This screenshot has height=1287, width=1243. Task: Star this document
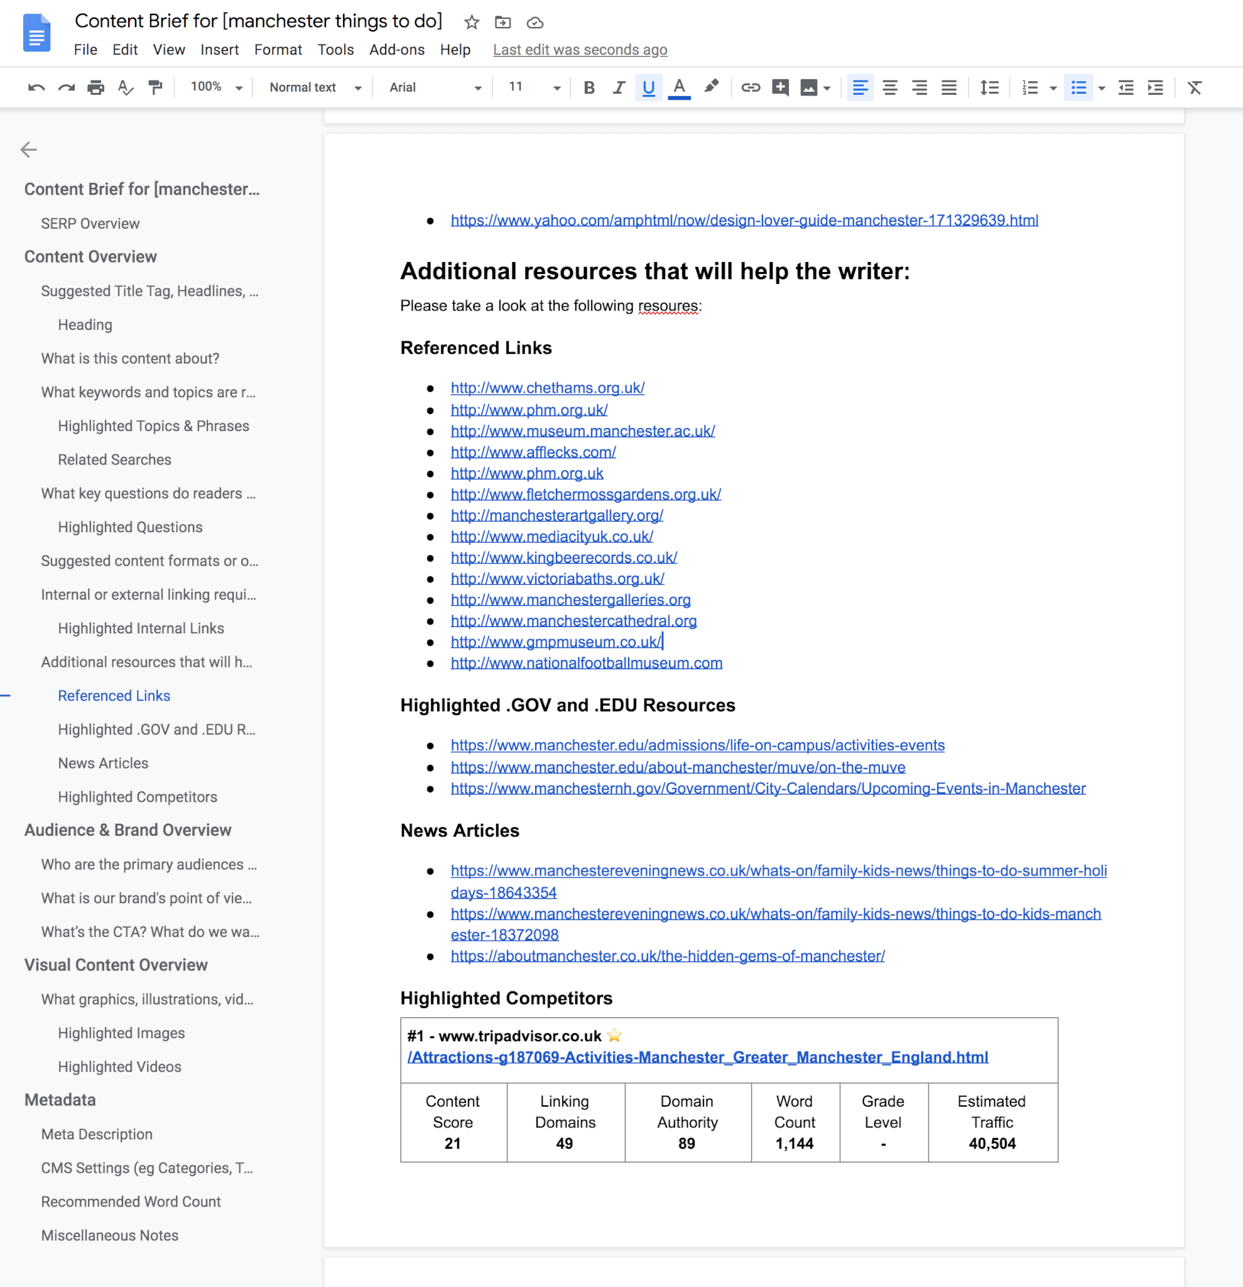[x=471, y=23]
